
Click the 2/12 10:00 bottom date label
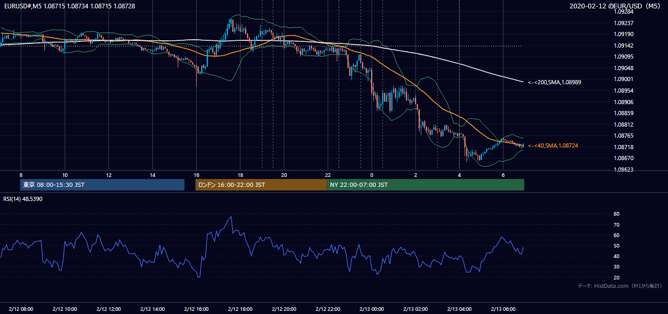pyautogui.click(x=65, y=309)
